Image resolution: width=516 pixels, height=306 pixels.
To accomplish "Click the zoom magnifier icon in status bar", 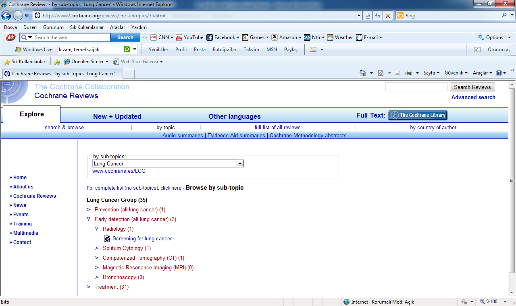I will [x=483, y=302].
